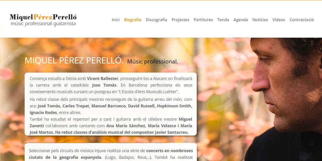Click the músic professional guitarrista tagline
The image size is (322, 161).
(43, 24)
